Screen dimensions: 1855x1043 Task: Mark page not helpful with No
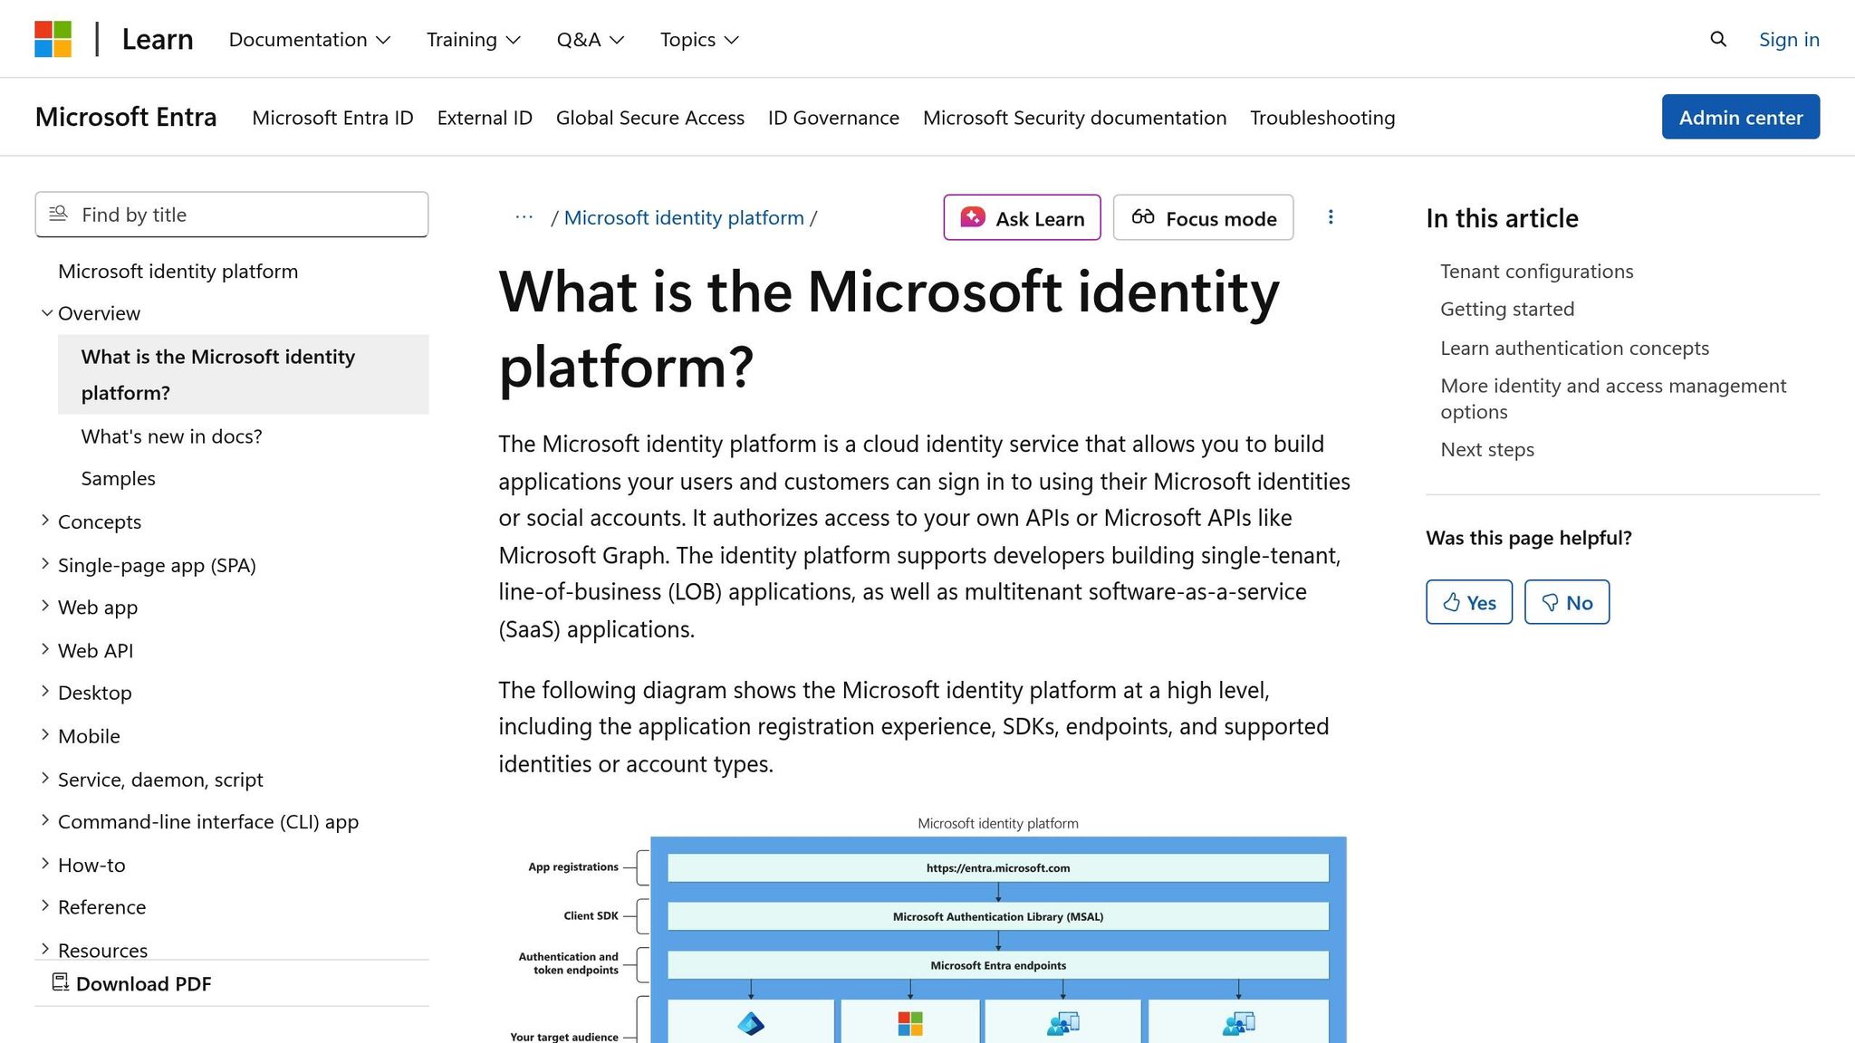[x=1566, y=601]
